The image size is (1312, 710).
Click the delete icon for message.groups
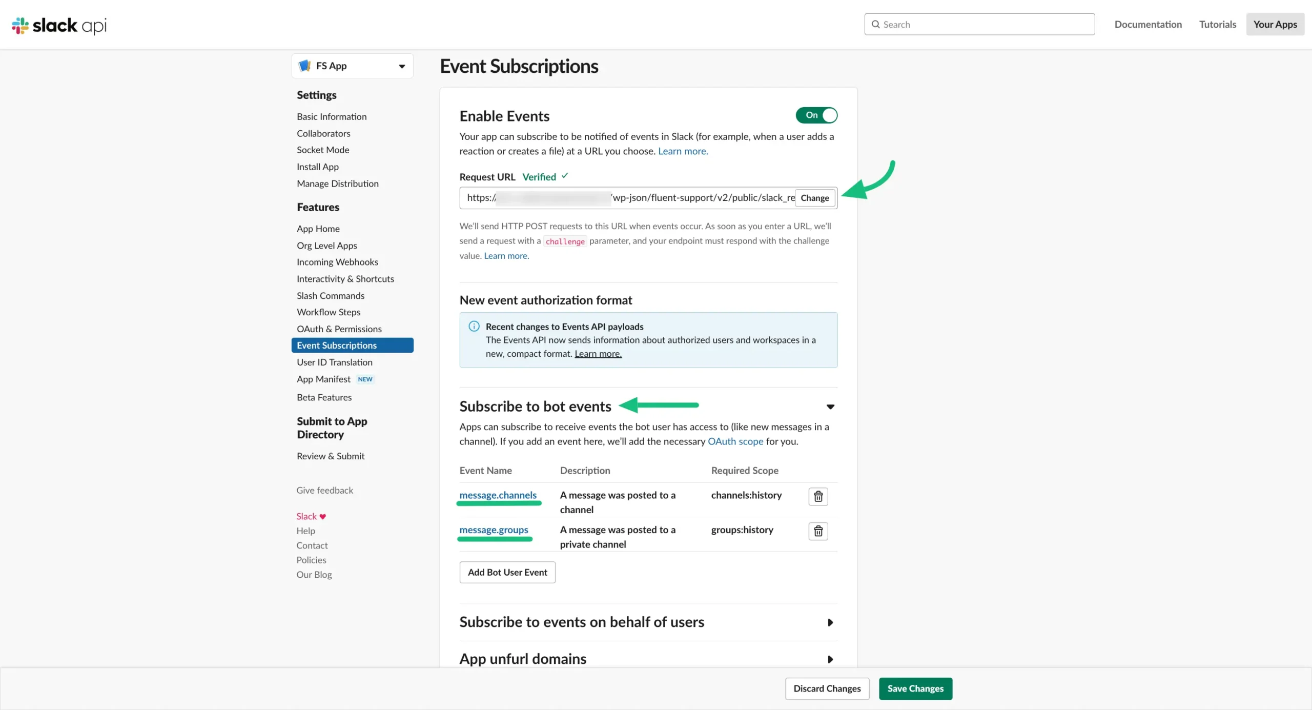coord(817,532)
